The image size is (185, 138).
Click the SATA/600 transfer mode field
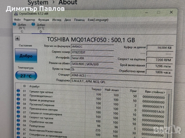[92, 64]
